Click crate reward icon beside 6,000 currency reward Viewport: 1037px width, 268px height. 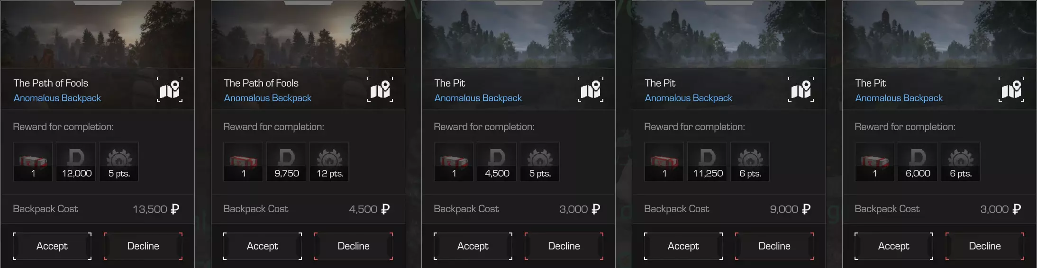(874, 161)
